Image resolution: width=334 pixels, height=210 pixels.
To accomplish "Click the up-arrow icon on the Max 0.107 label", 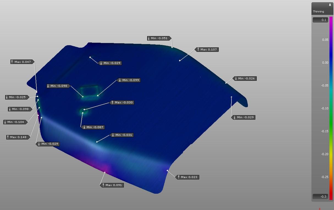I will 198,49.
